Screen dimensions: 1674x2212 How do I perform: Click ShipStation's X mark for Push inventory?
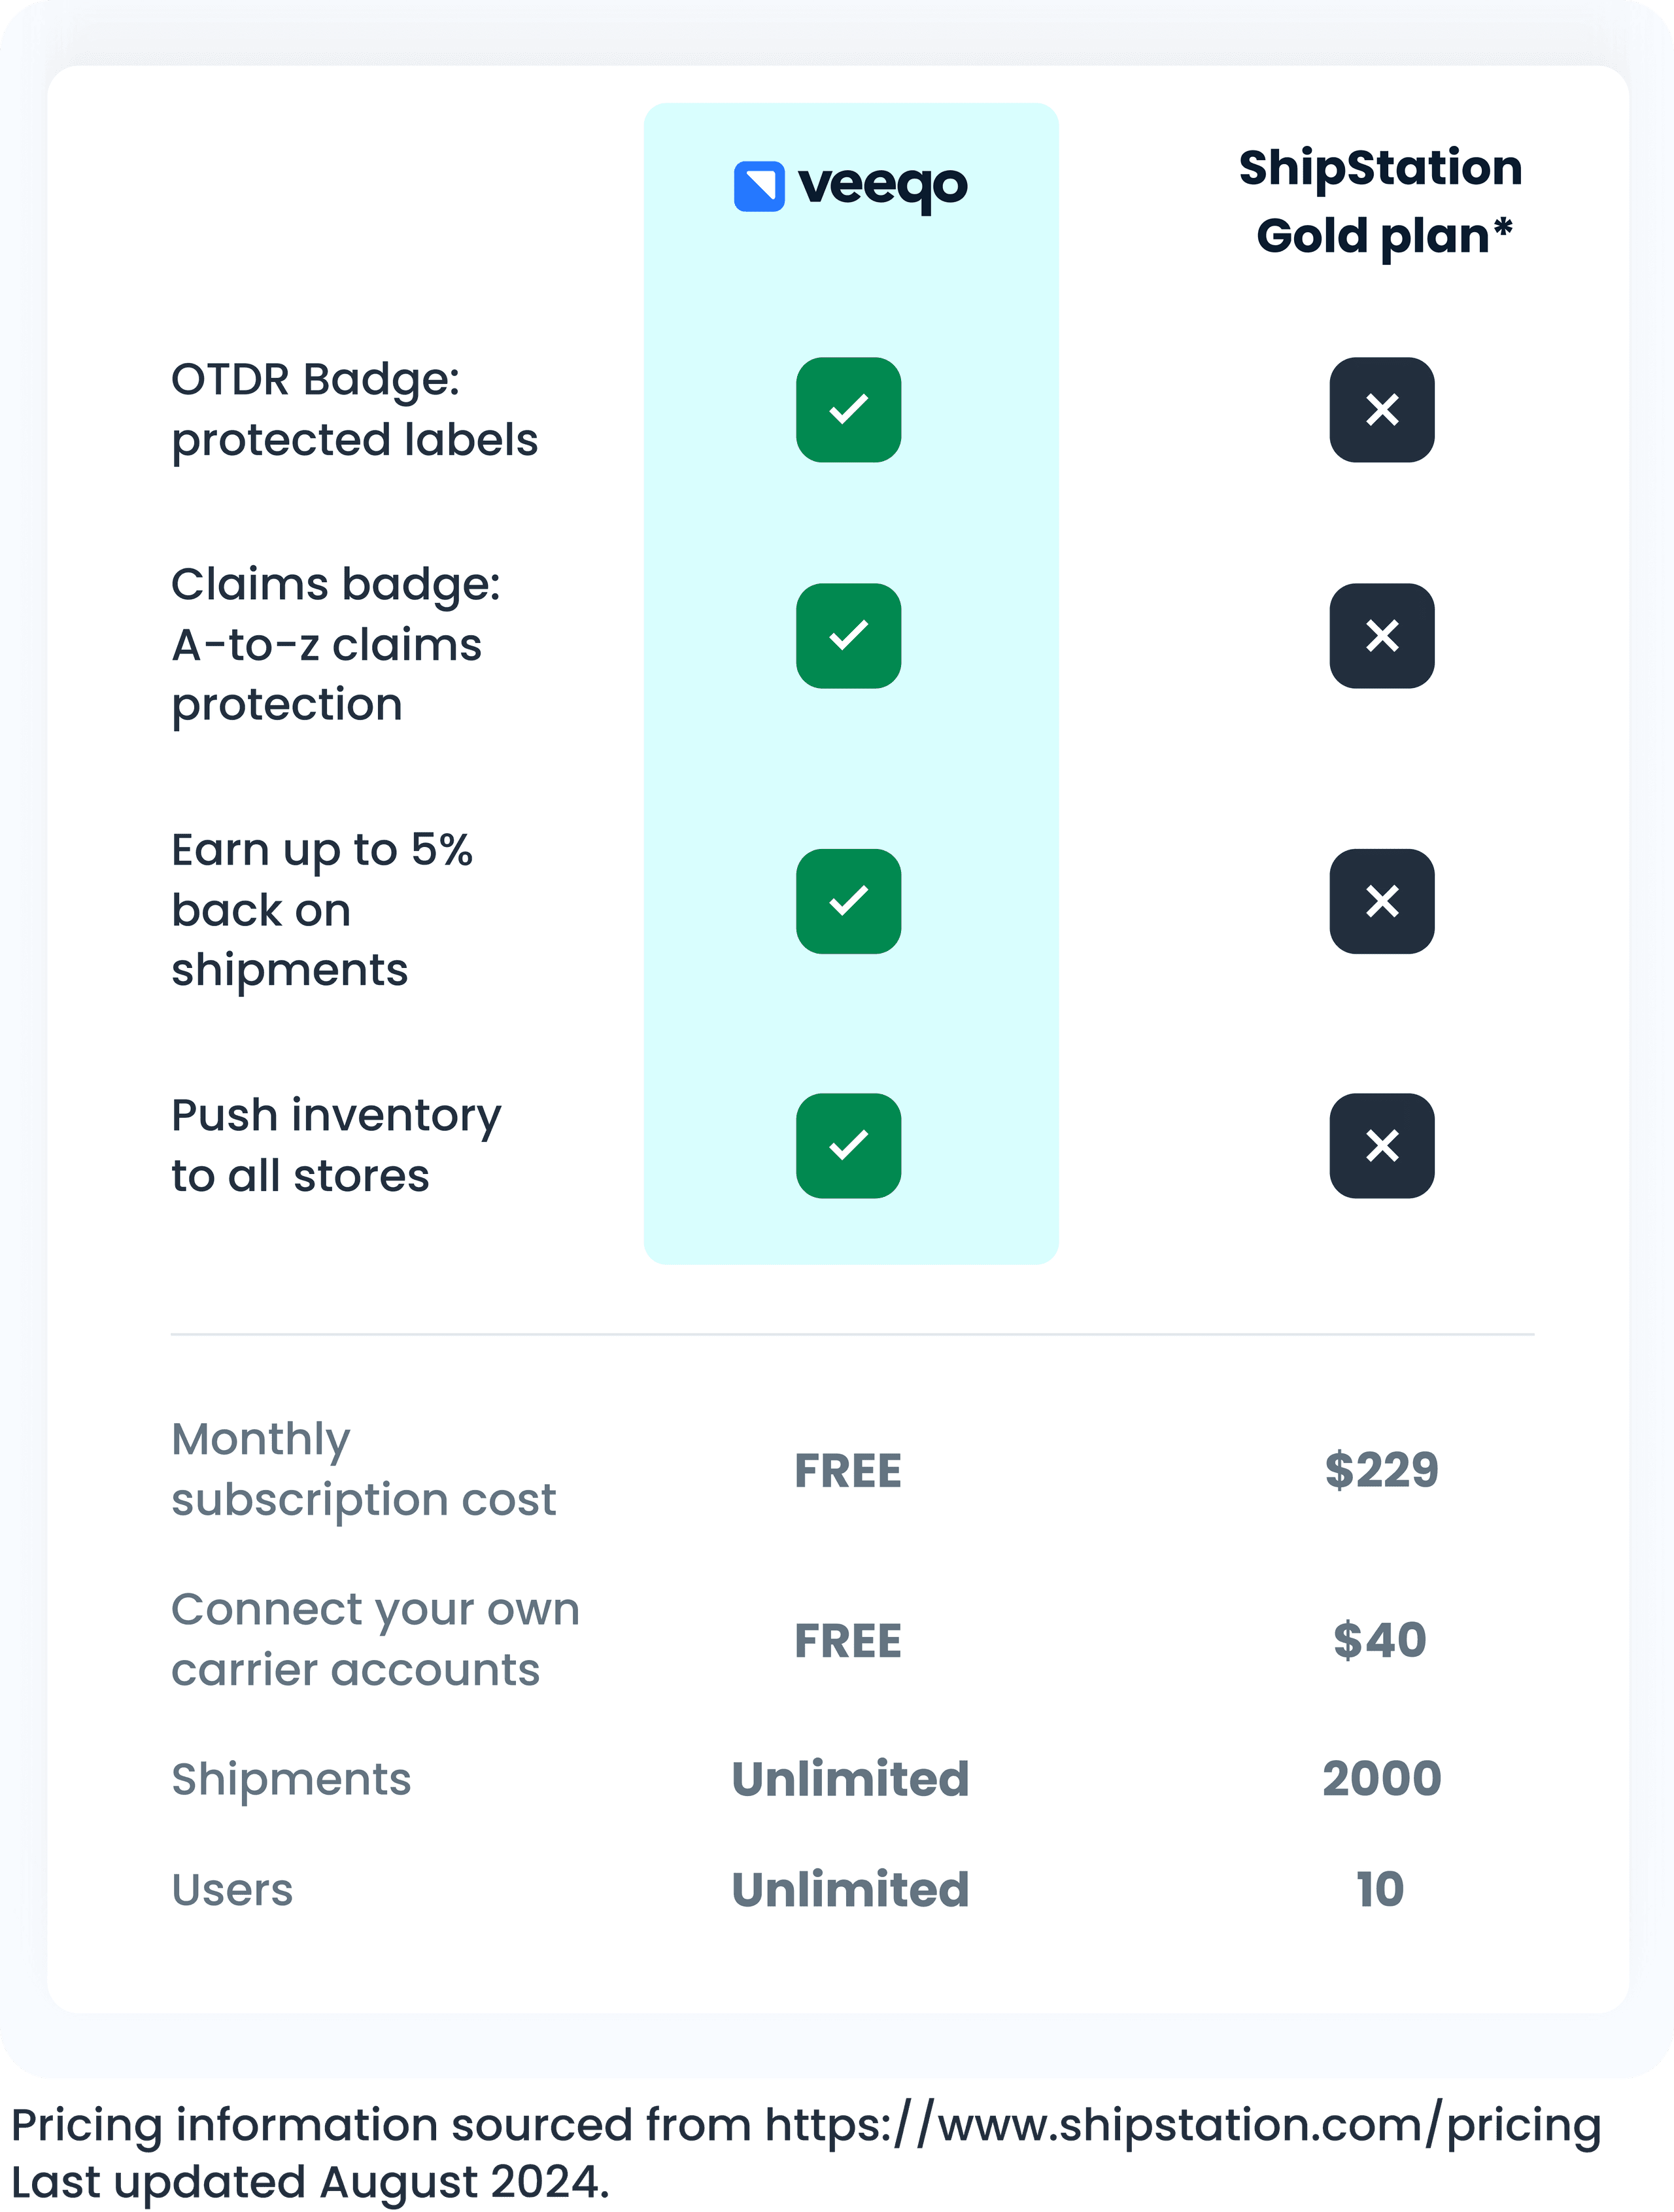(1381, 1146)
